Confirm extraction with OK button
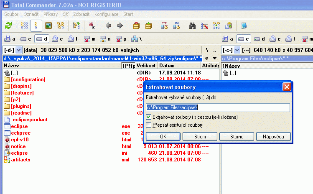This screenshot has width=313, height=194. coord(163,136)
